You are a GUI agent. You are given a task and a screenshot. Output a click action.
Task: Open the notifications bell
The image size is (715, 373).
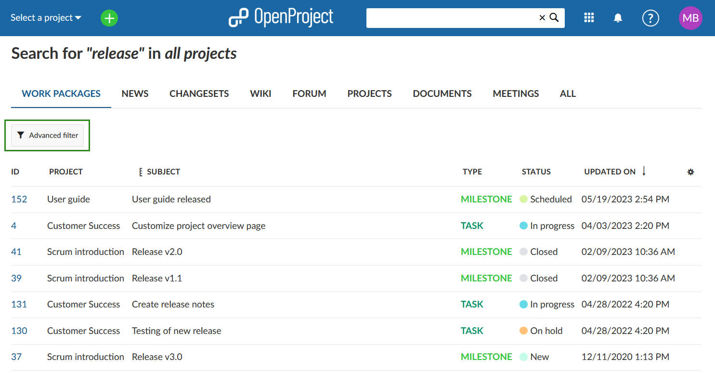(618, 18)
